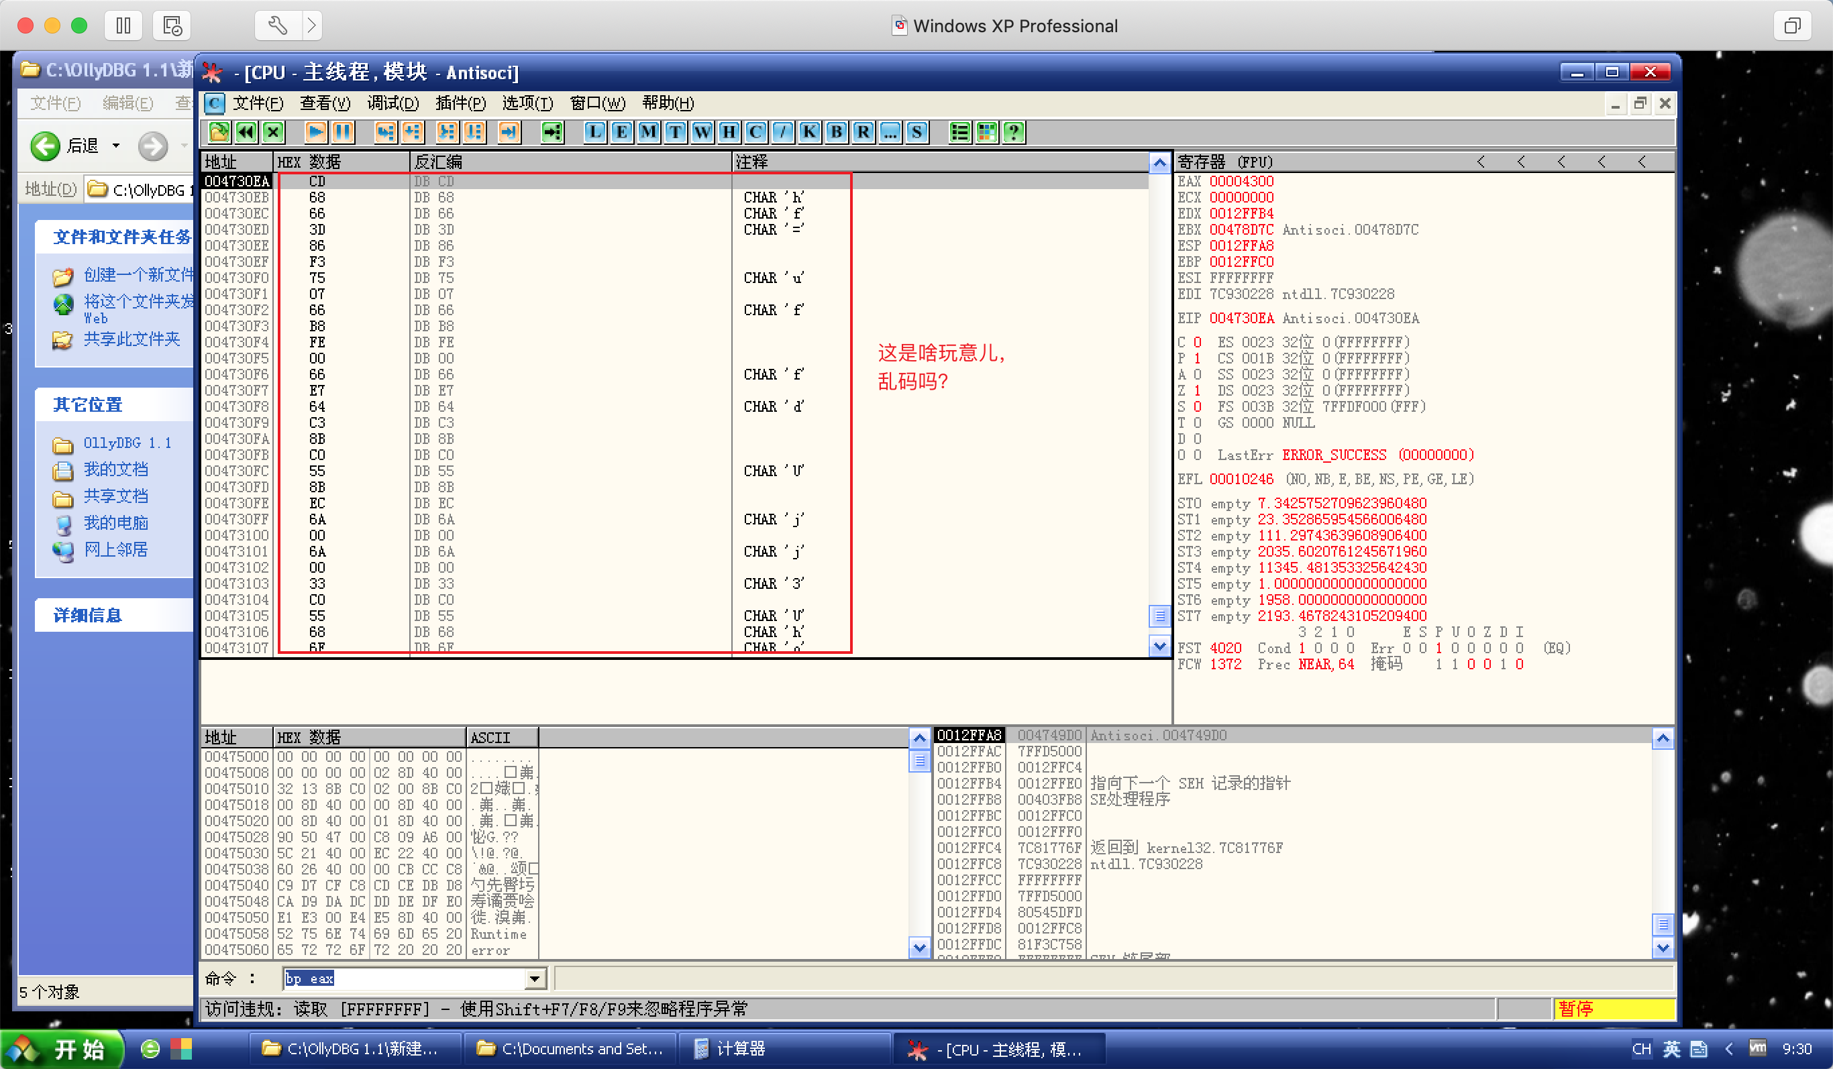
Task: Click the Help question mark icon
Action: 1013,131
